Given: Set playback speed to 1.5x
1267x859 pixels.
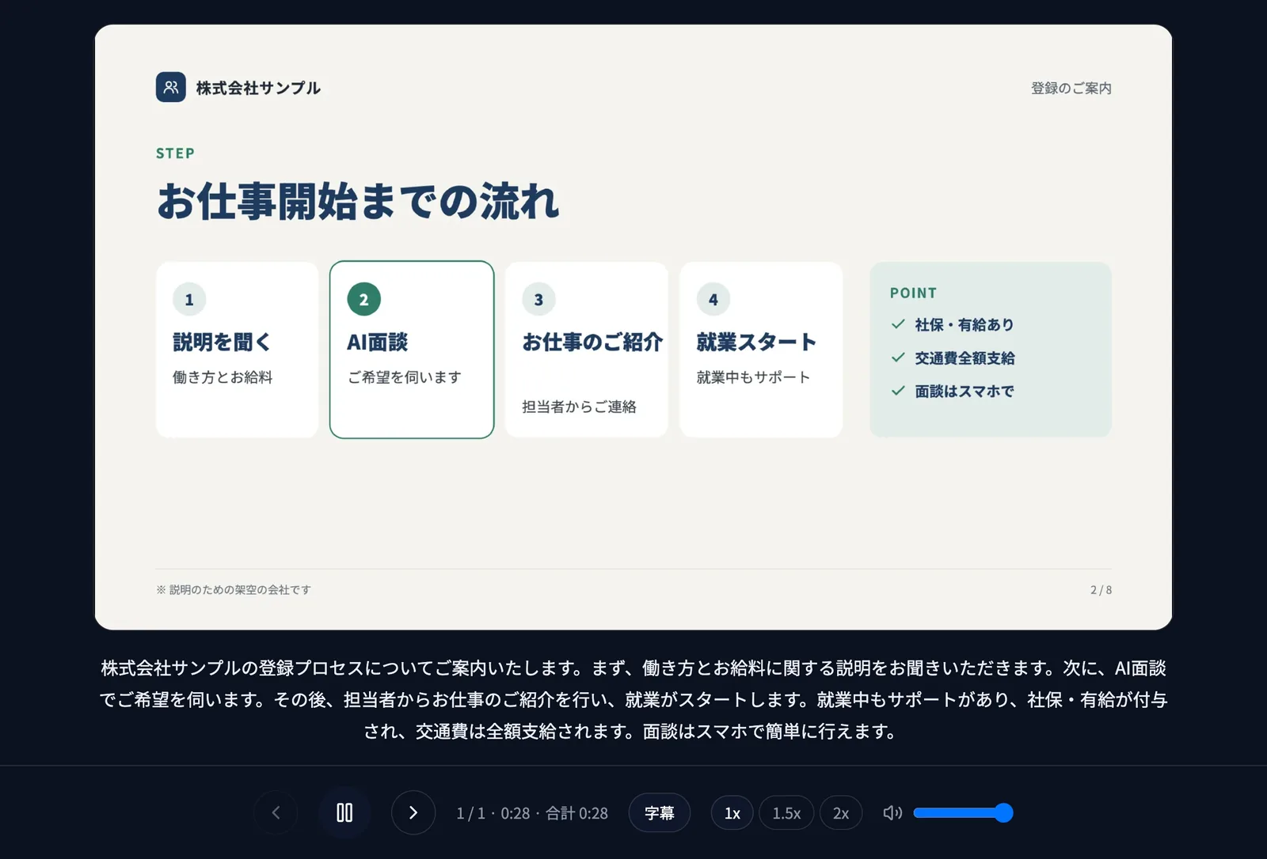Looking at the screenshot, I should [x=786, y=812].
